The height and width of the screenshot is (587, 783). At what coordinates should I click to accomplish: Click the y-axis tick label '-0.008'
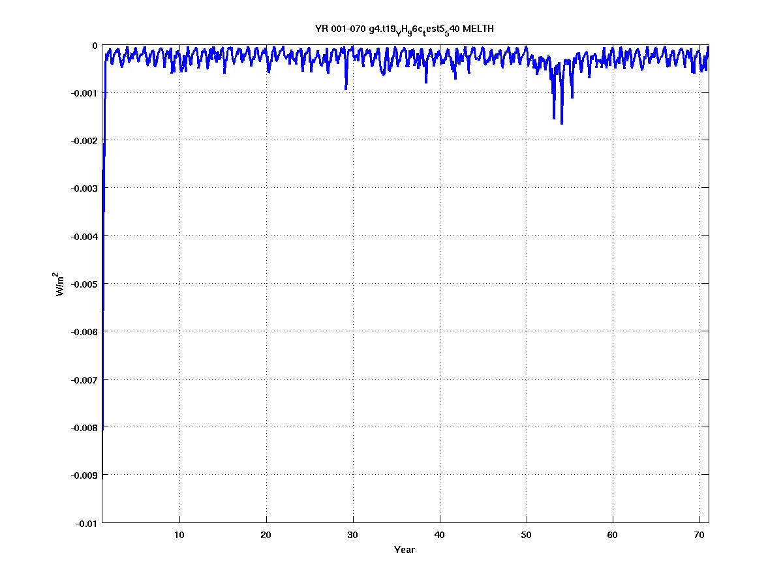coord(85,427)
